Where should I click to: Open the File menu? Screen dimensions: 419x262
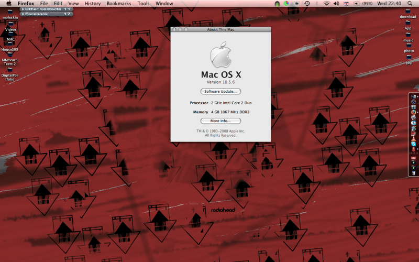[44, 4]
